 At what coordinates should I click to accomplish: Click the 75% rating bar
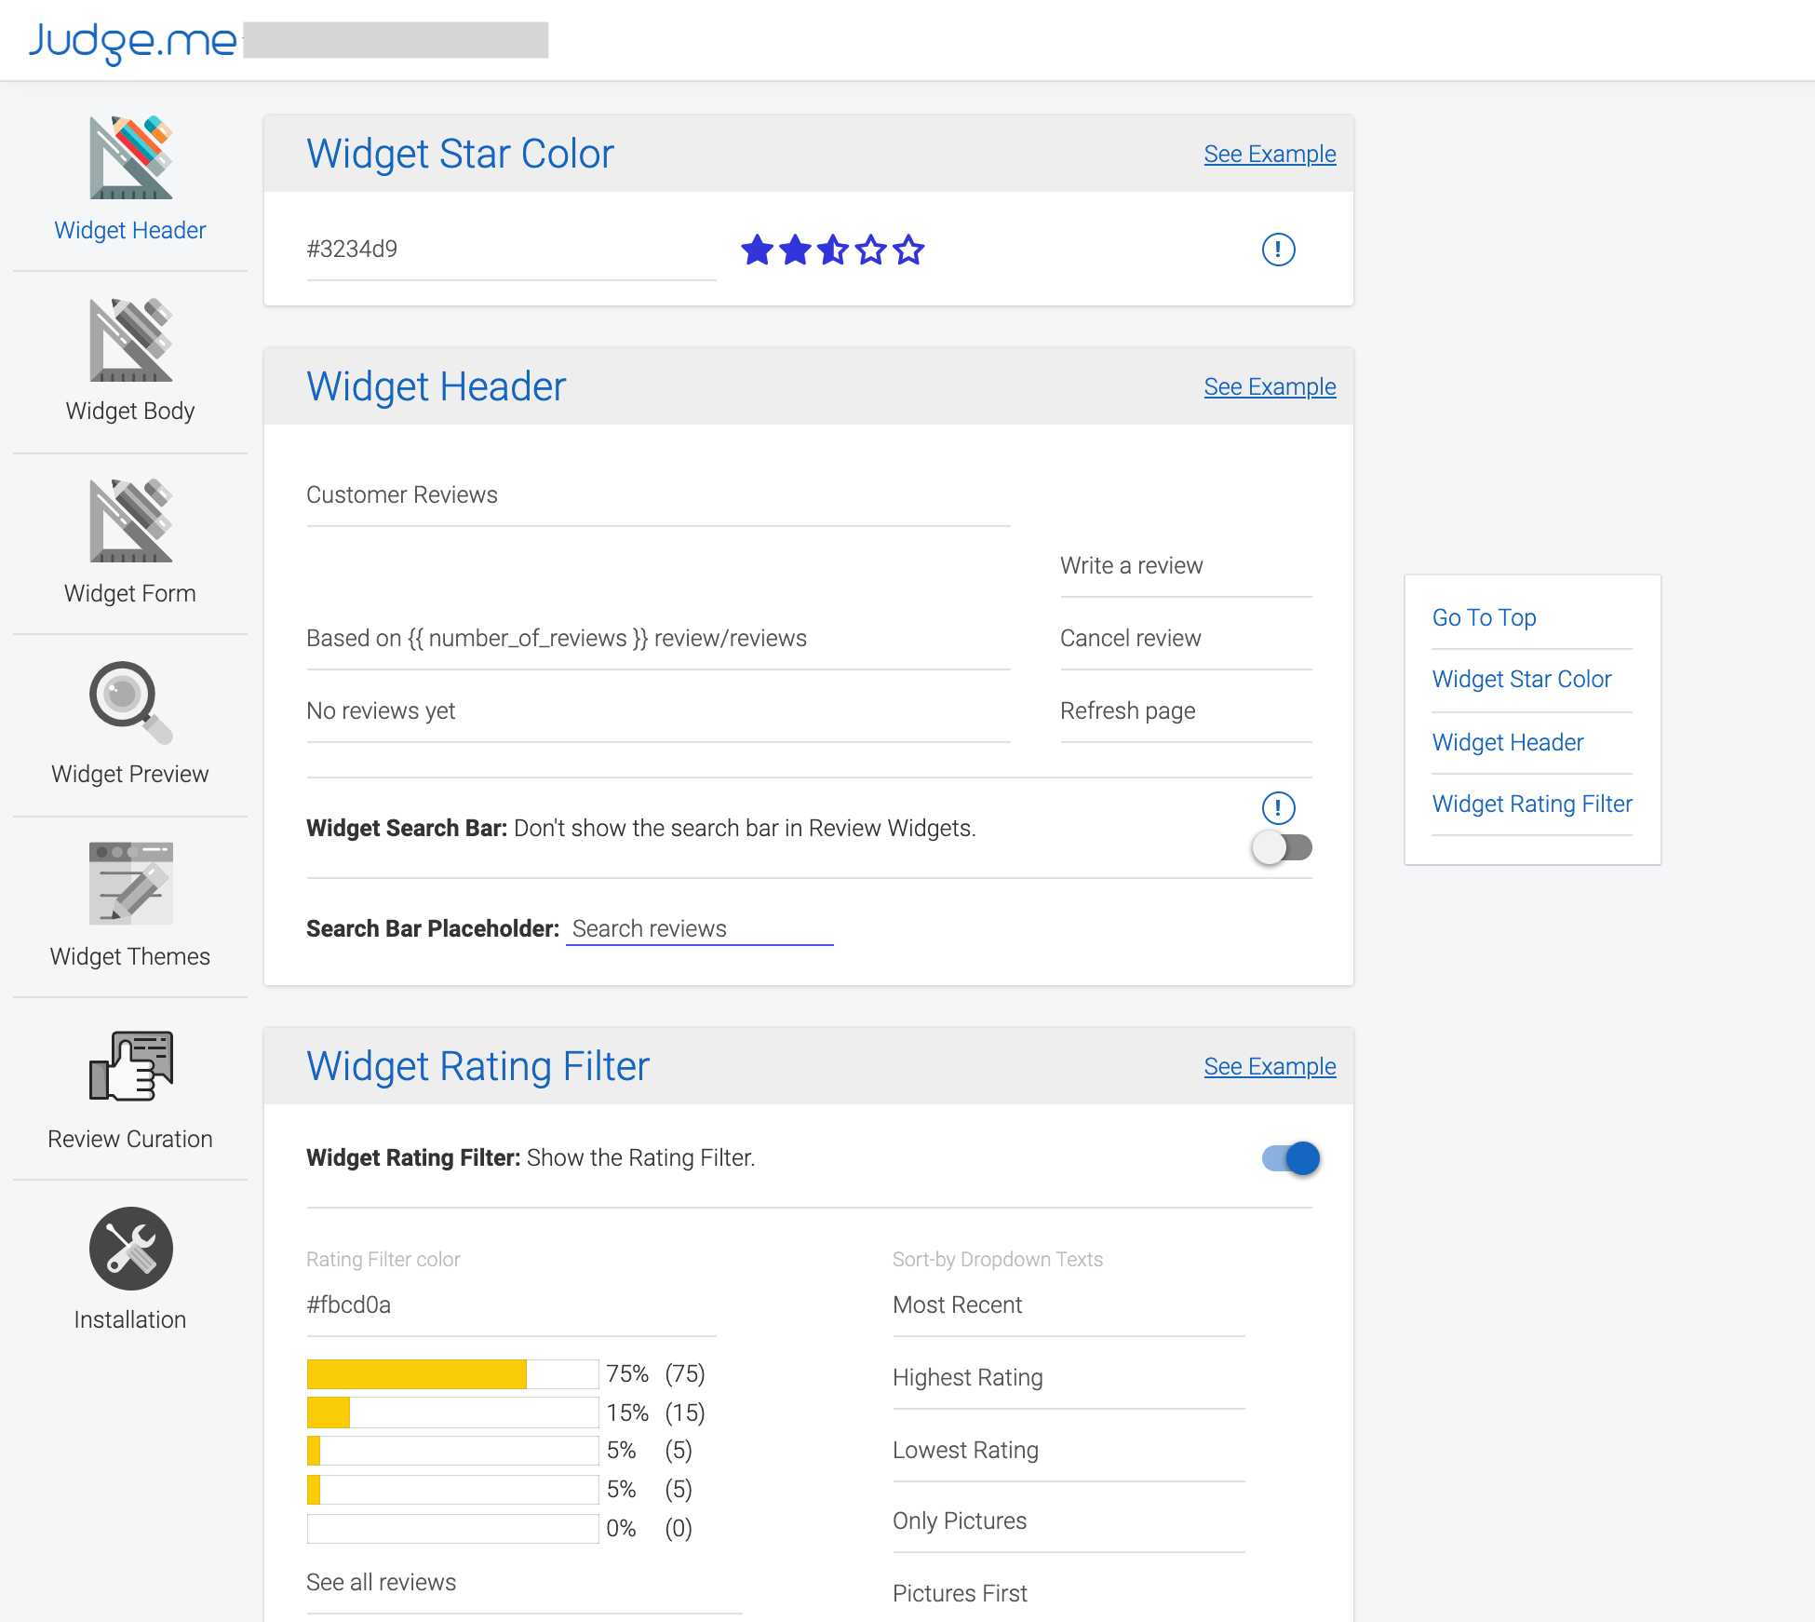click(452, 1374)
